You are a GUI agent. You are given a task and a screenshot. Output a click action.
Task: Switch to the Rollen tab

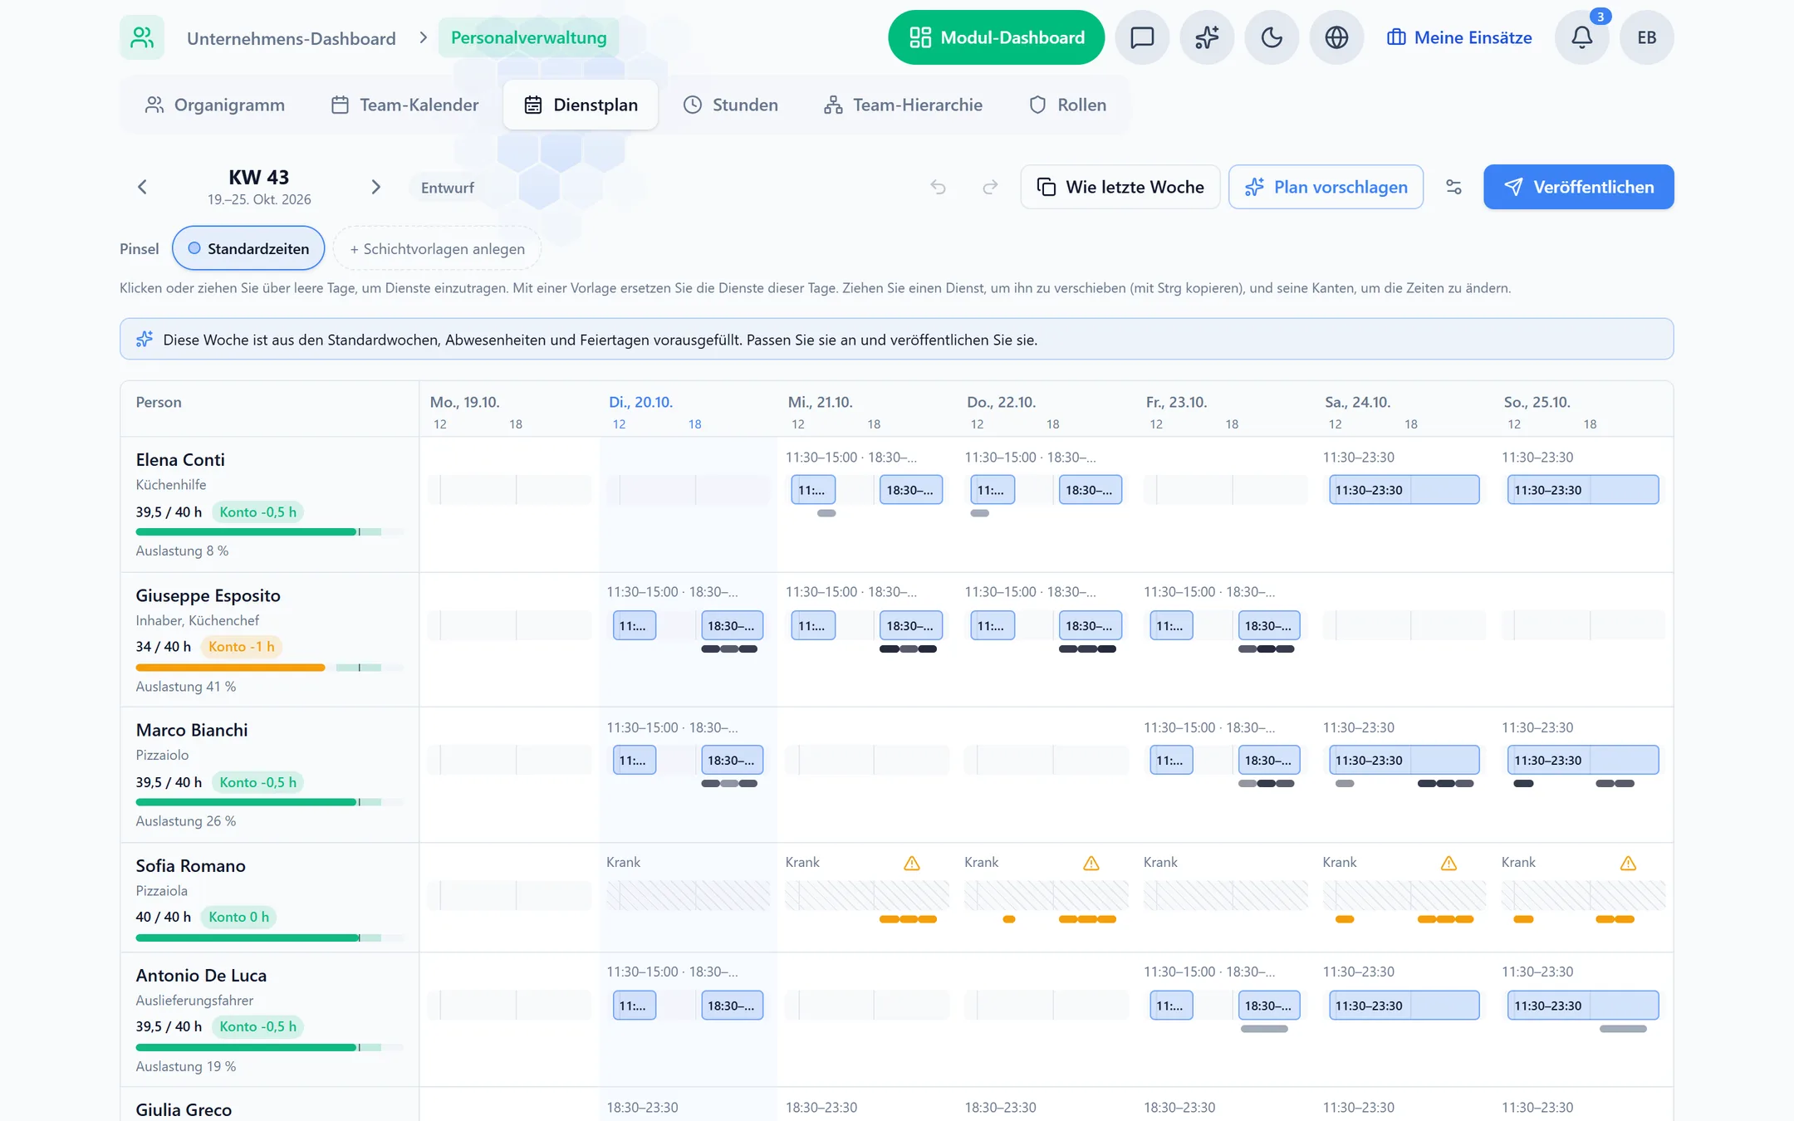click(x=1067, y=105)
